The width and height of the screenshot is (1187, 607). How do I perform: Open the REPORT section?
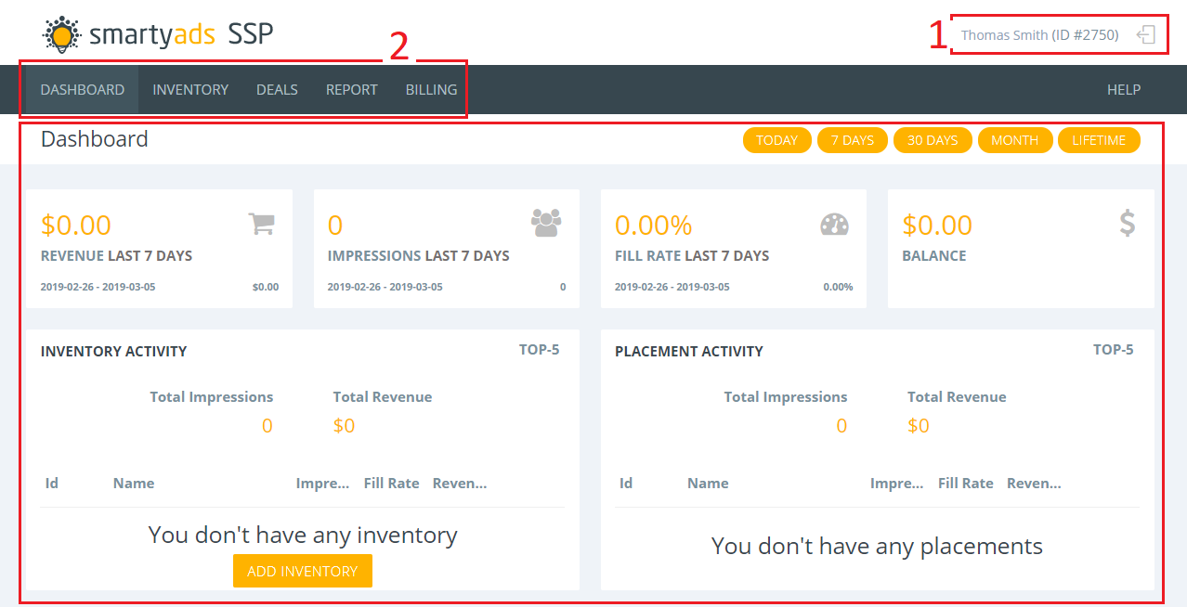tap(351, 89)
